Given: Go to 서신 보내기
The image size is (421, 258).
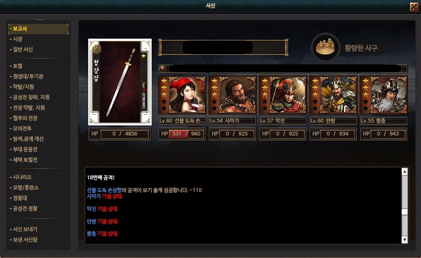Looking at the screenshot, I should [25, 229].
